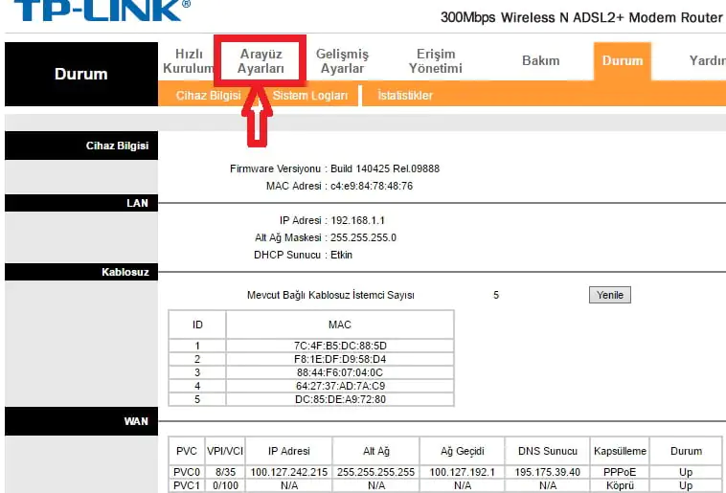Click the Kapsülleme column header
The height and width of the screenshot is (493, 726).
(x=620, y=451)
